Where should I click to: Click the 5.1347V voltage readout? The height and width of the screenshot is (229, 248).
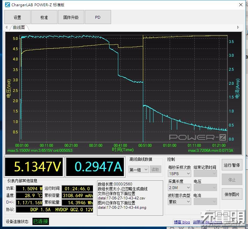[x=33, y=167]
